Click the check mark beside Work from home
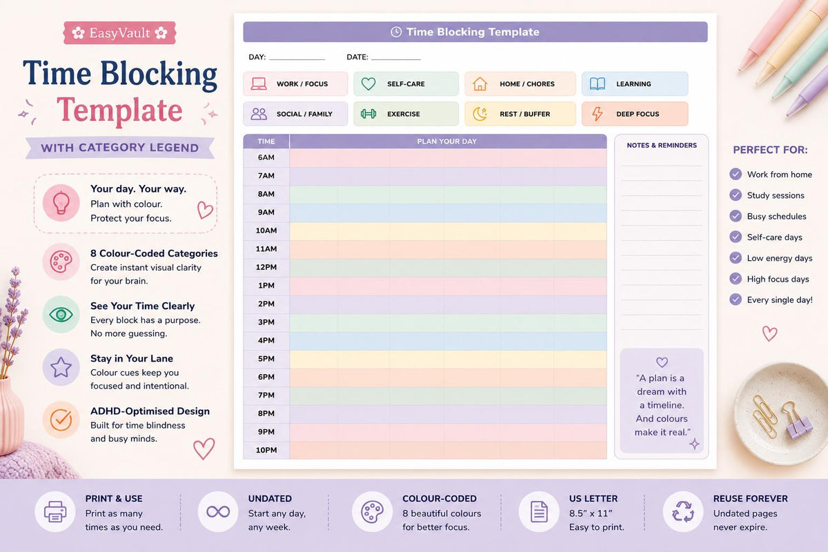Viewport: 828px width, 552px height. pos(736,175)
